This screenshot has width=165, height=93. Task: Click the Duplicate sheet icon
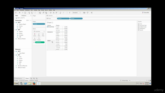click(x=43, y=13)
